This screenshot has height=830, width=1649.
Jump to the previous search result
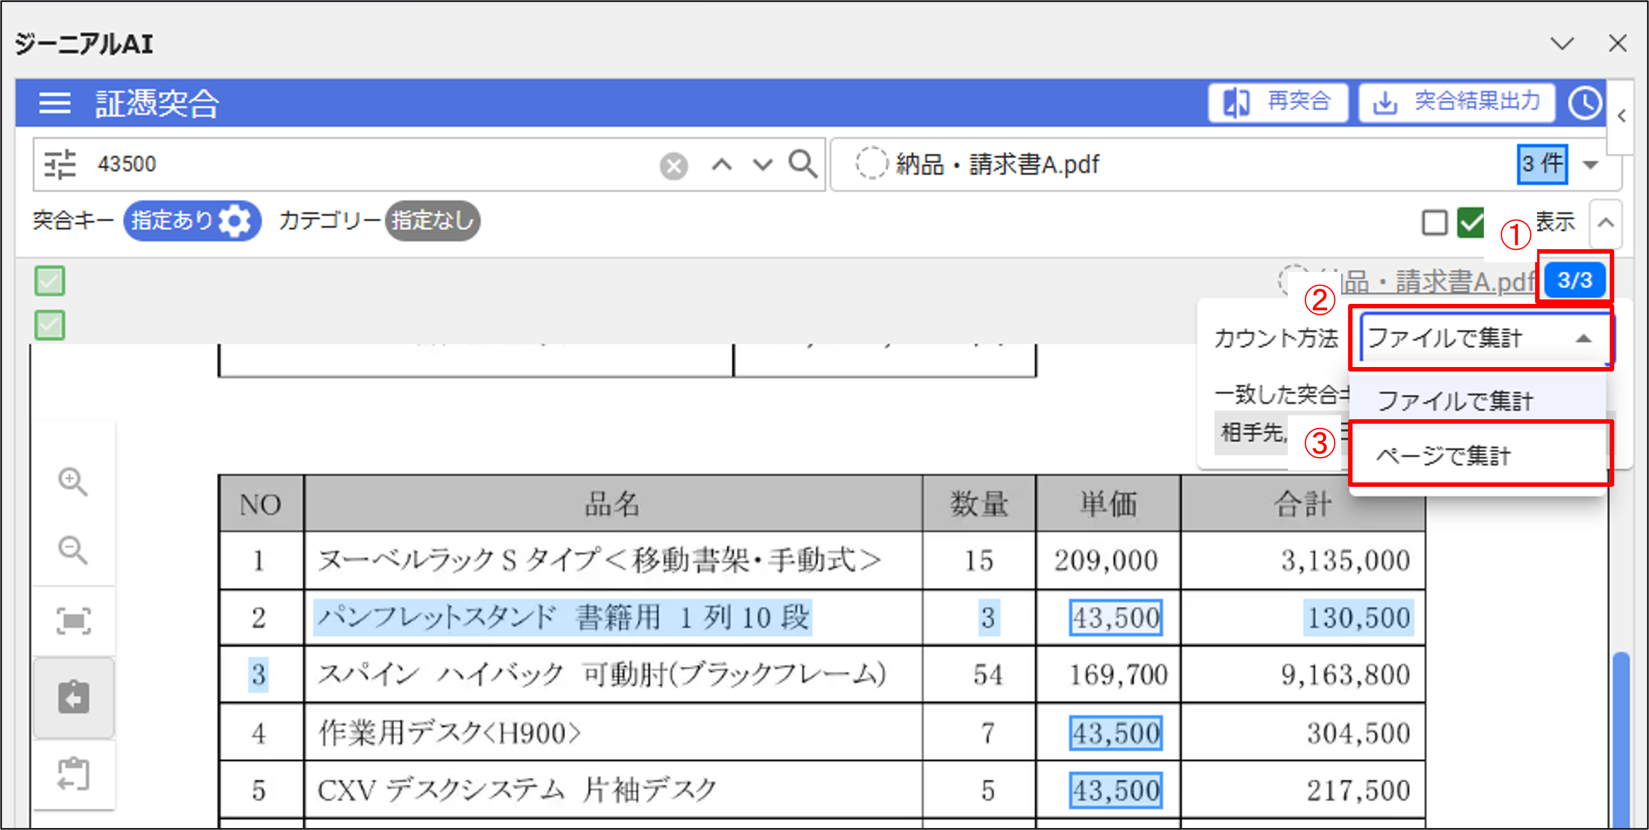(x=721, y=165)
